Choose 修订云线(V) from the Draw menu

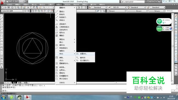tap(66, 79)
